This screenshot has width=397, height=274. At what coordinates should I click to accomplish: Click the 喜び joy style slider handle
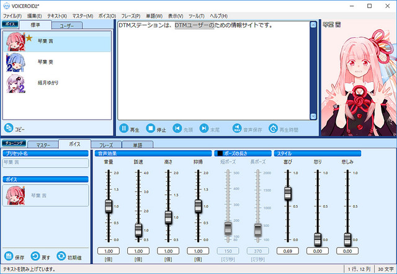(288, 193)
